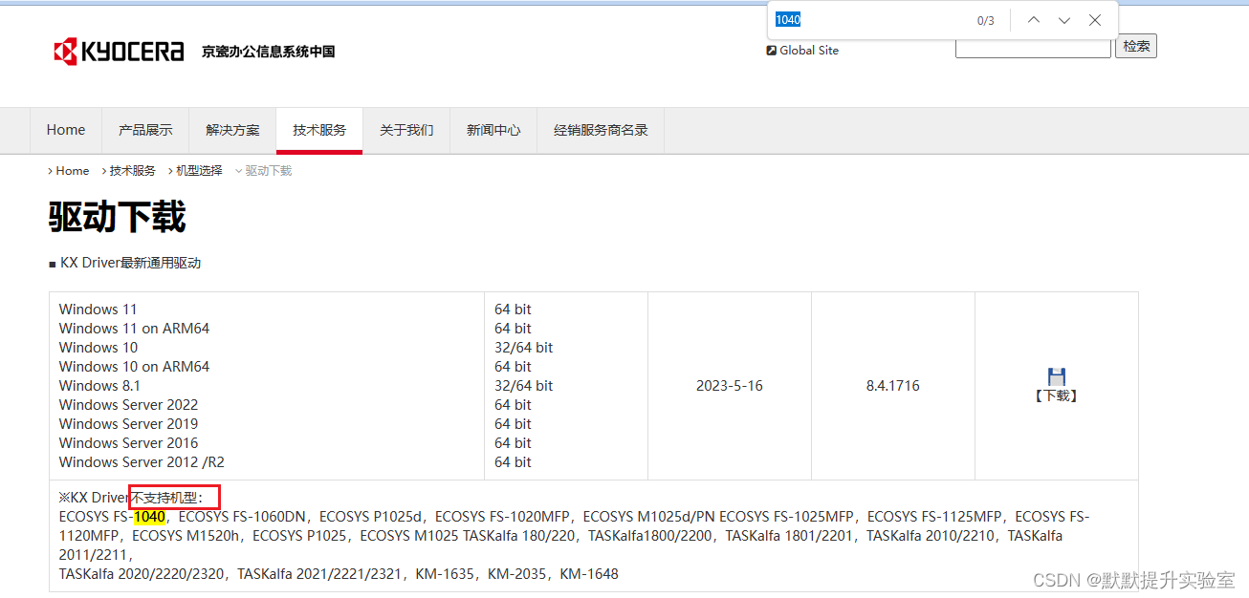The width and height of the screenshot is (1249, 598).
Task: Click the KX Driver最新通用驱动 text
Action: (130, 263)
